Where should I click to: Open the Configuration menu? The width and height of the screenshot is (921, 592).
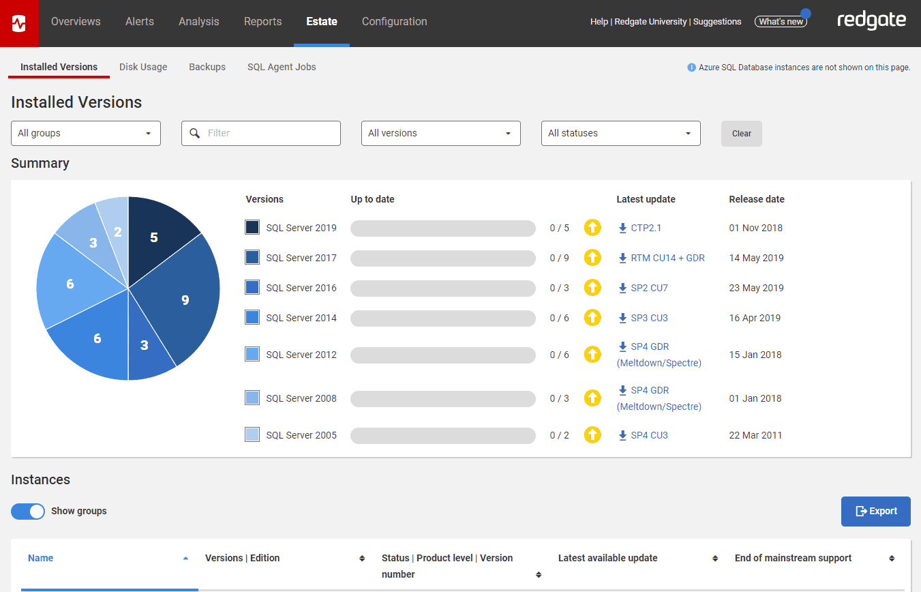pos(395,22)
